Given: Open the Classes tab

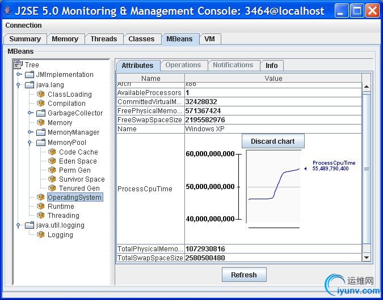Looking at the screenshot, I should point(142,39).
